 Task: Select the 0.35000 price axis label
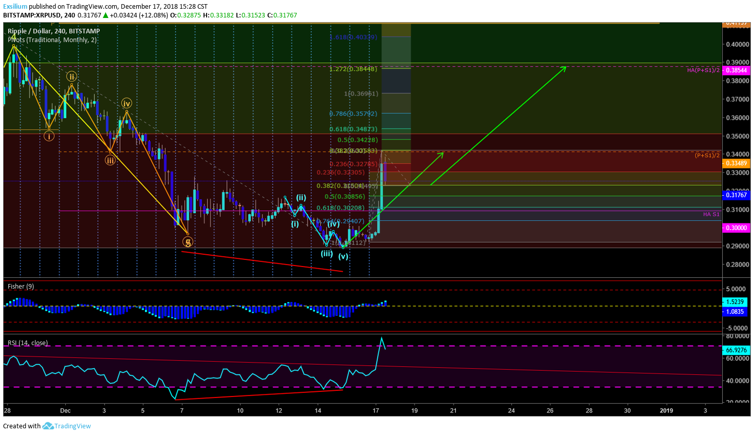738,136
